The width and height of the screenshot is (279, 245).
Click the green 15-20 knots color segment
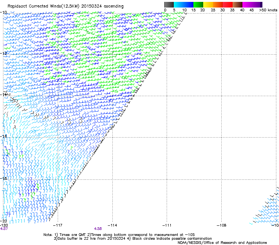(x=198, y=5)
